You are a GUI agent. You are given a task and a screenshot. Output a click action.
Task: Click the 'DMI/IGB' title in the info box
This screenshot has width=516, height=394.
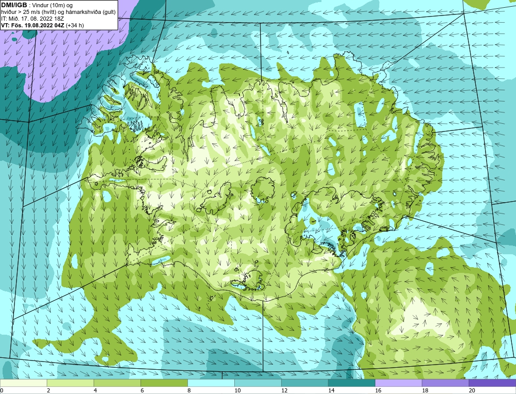pyautogui.click(x=14, y=5)
